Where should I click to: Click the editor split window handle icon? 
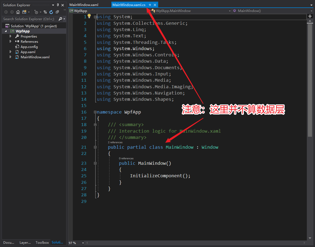click(x=310, y=16)
